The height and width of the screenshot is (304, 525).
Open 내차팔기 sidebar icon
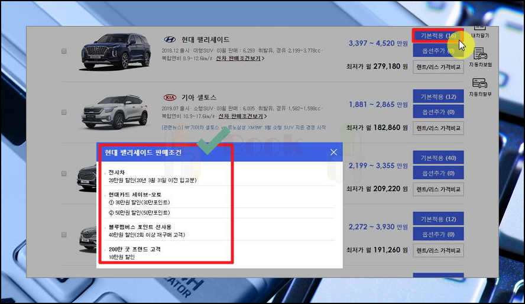[x=480, y=31]
